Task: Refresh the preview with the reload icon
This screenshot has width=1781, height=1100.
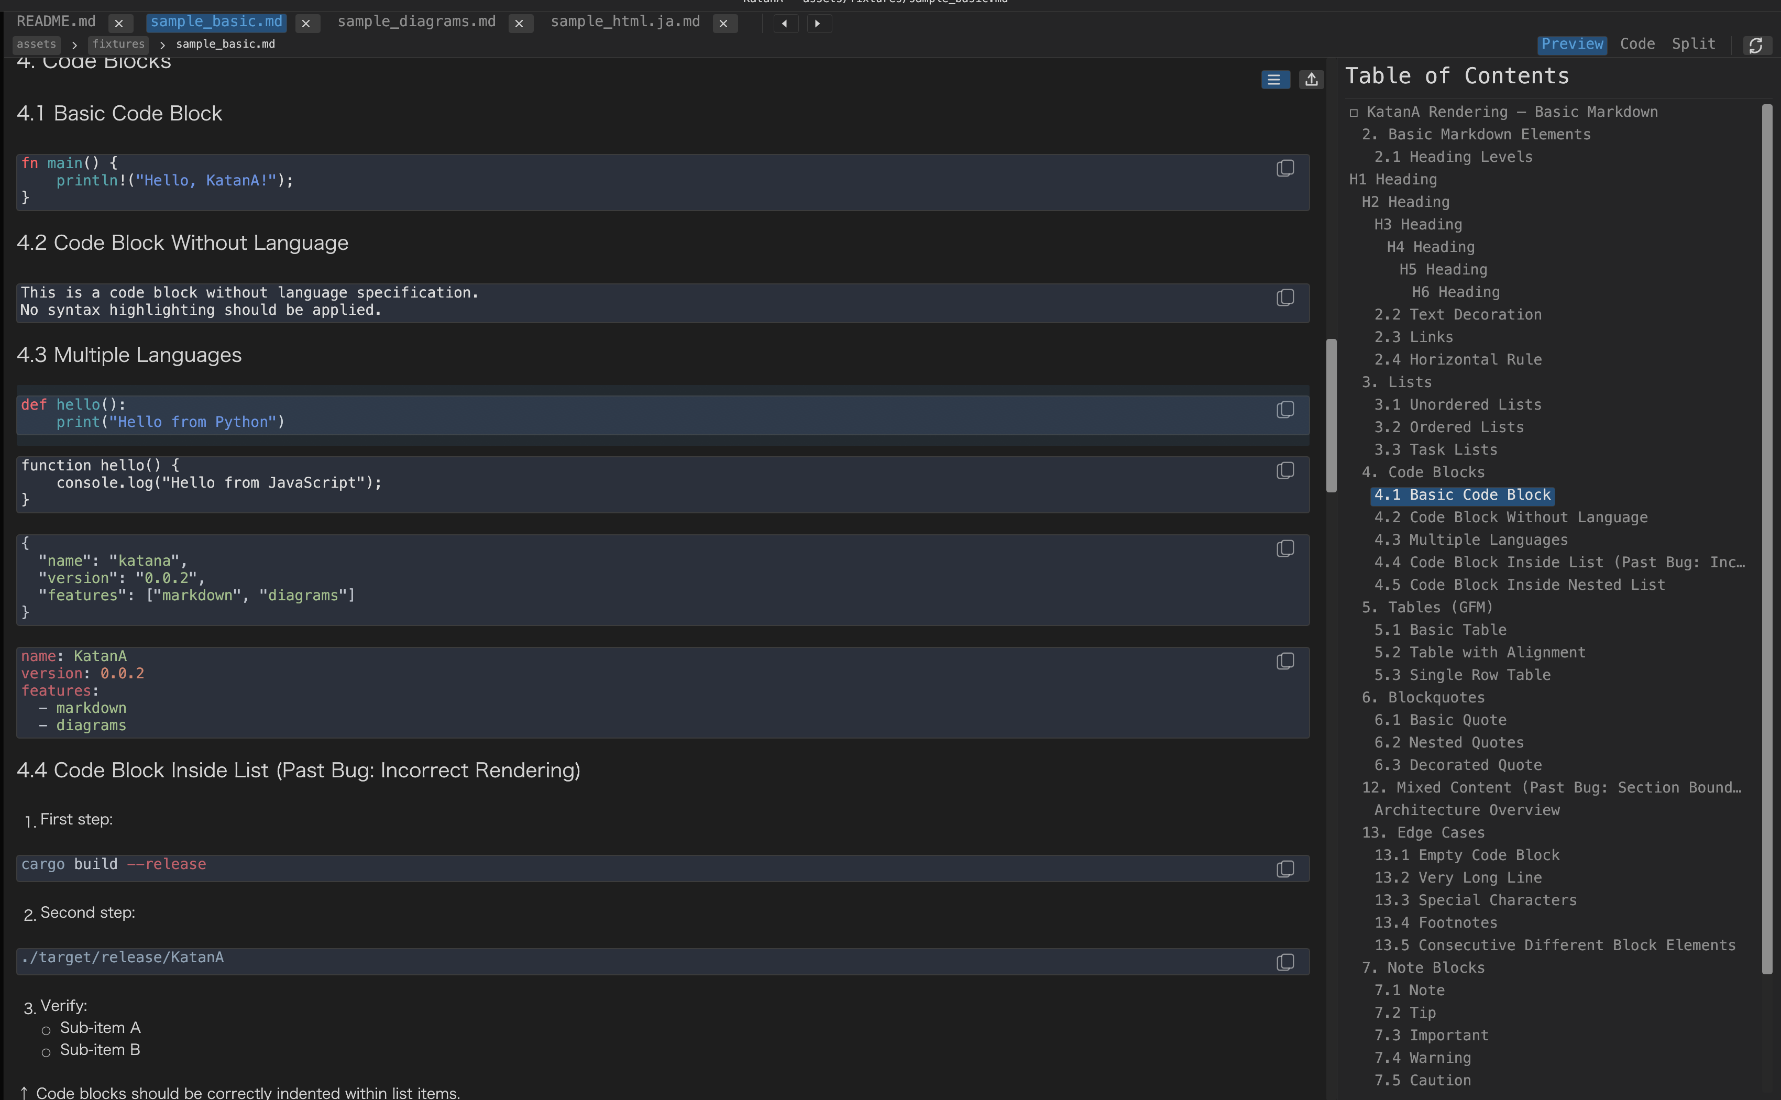Action: pos(1756,45)
